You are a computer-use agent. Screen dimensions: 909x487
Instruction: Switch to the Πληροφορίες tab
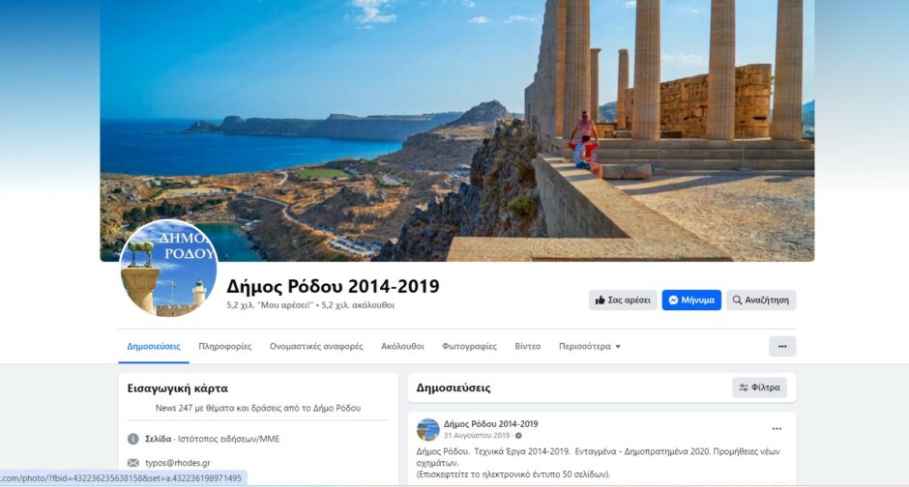[225, 346]
